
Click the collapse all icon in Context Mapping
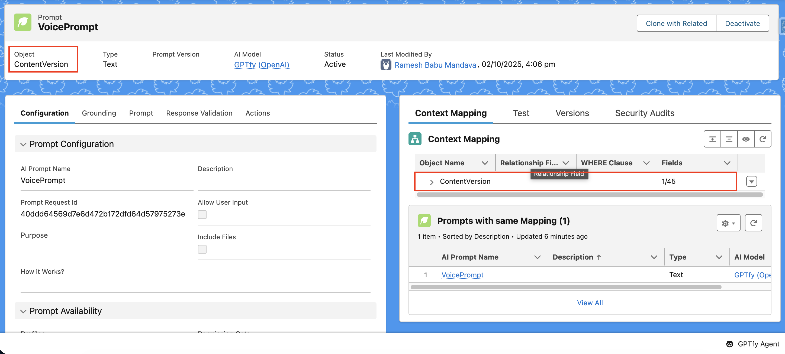coord(729,139)
